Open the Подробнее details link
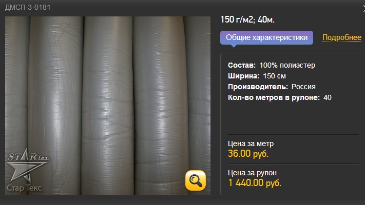This screenshot has width=365, height=205. click(342, 37)
